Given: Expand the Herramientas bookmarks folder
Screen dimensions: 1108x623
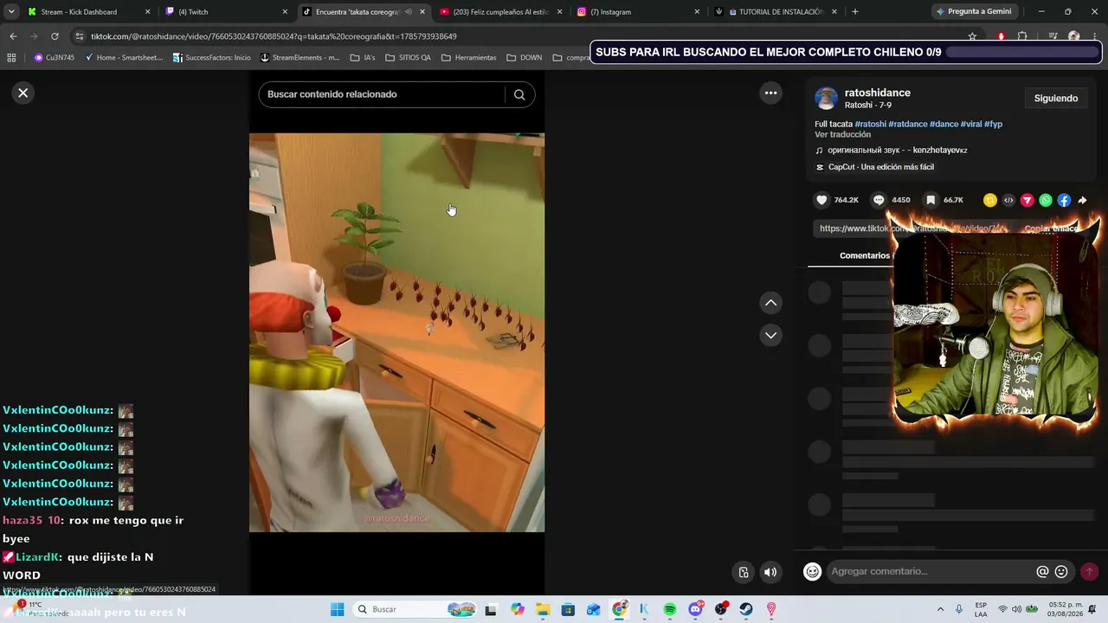Looking at the screenshot, I should [469, 58].
